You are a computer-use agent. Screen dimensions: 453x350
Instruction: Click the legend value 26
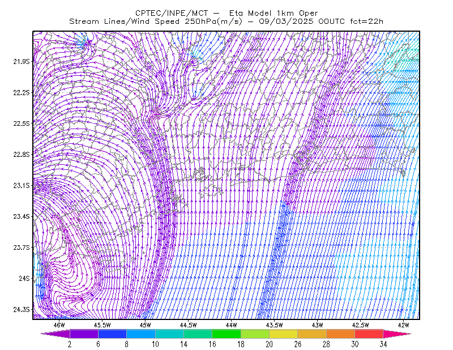pos(298,344)
